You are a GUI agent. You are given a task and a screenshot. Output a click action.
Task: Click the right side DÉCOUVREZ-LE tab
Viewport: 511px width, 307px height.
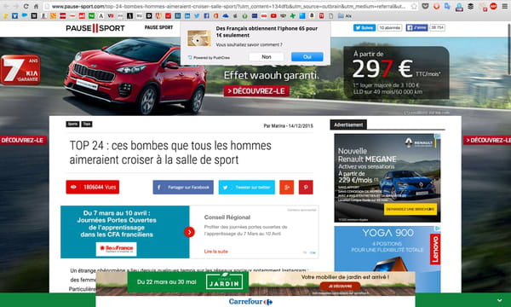tap(487, 141)
